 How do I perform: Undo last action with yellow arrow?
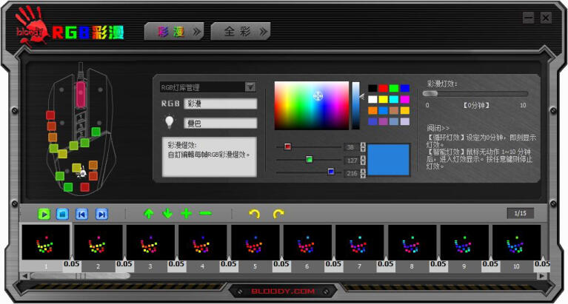(254, 214)
